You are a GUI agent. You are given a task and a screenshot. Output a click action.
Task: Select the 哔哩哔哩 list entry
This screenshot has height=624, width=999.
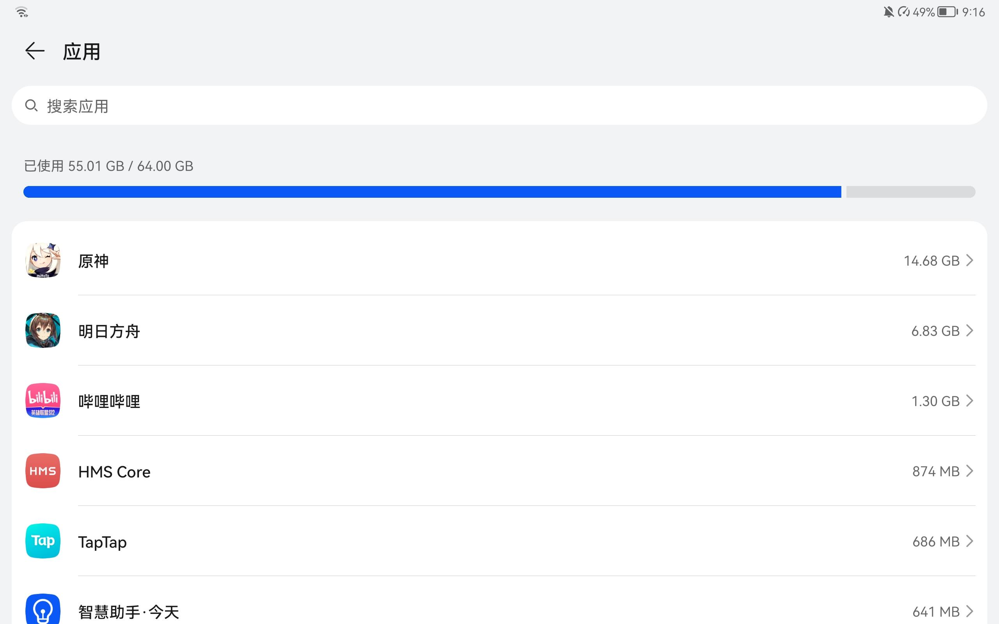[x=499, y=401]
